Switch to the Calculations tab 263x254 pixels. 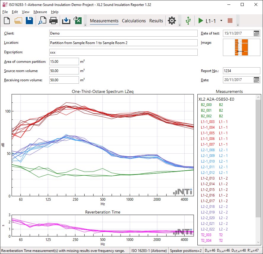[134, 21]
